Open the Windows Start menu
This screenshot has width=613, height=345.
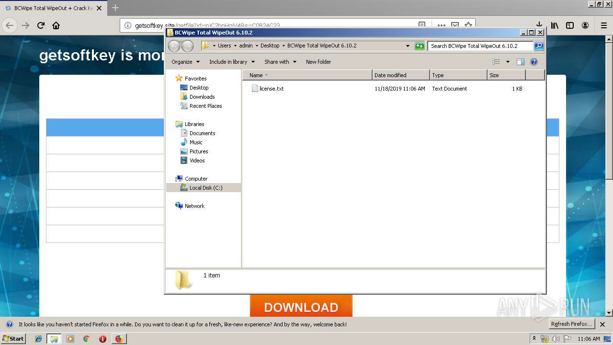point(13,338)
